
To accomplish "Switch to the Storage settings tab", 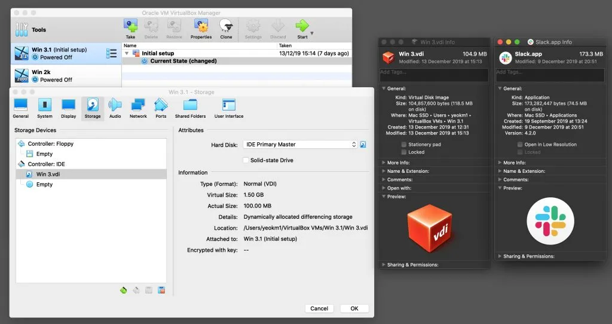I will click(93, 109).
